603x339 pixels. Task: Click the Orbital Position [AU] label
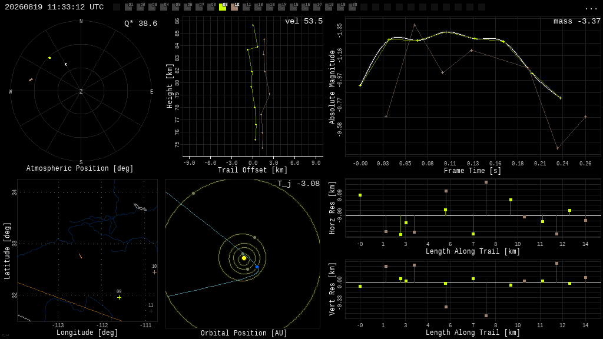point(244,333)
